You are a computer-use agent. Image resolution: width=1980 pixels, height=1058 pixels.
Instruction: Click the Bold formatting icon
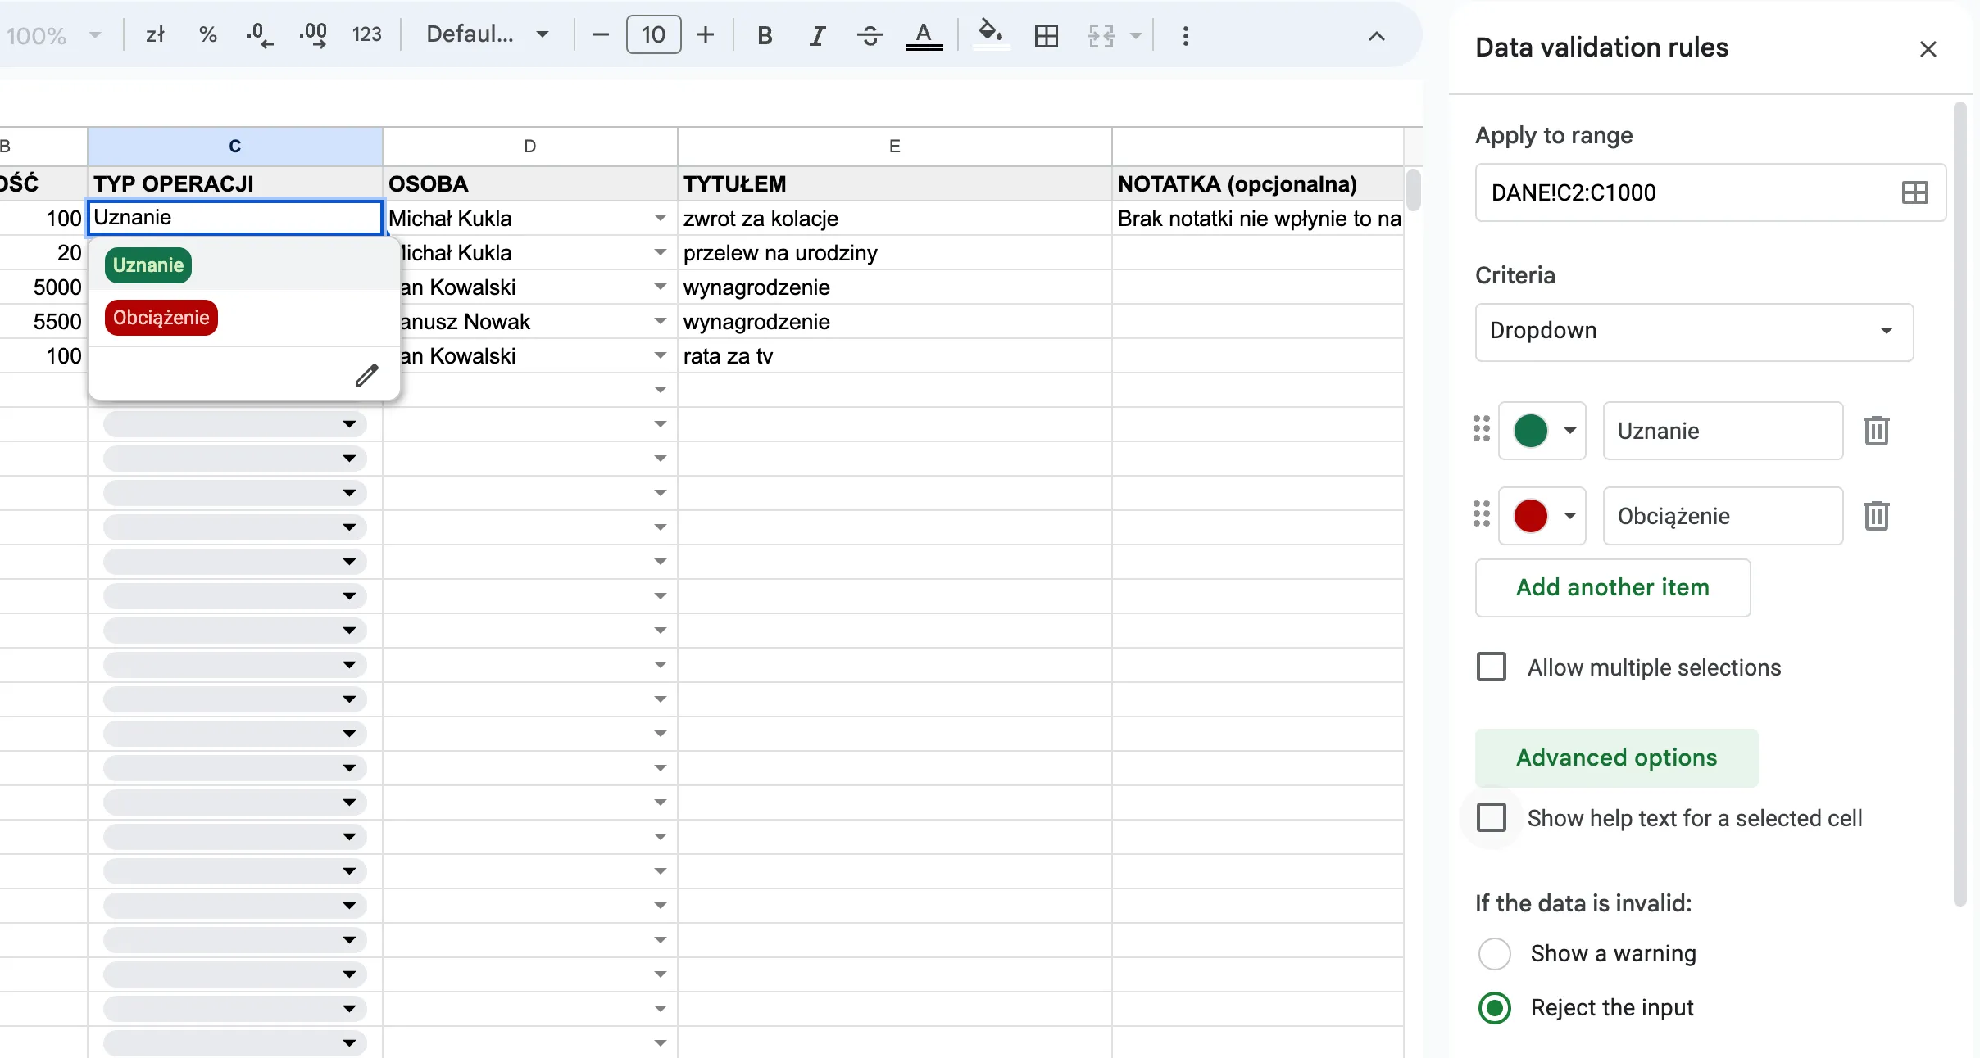coord(764,35)
